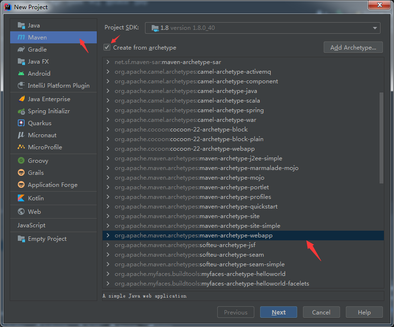The width and height of the screenshot is (394, 327).
Task: Click the Spring Initializr icon
Action: click(x=21, y=111)
